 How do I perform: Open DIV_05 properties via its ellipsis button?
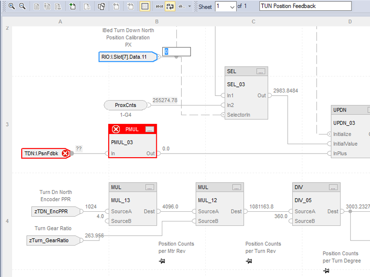pyautogui.click(x=333, y=187)
